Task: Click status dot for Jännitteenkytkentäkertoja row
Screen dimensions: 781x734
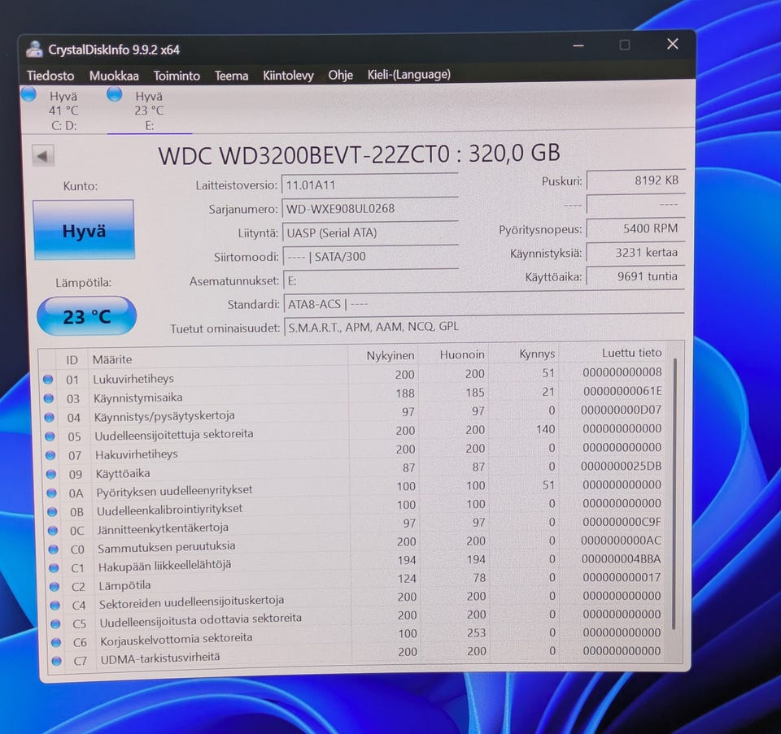Action: click(52, 531)
